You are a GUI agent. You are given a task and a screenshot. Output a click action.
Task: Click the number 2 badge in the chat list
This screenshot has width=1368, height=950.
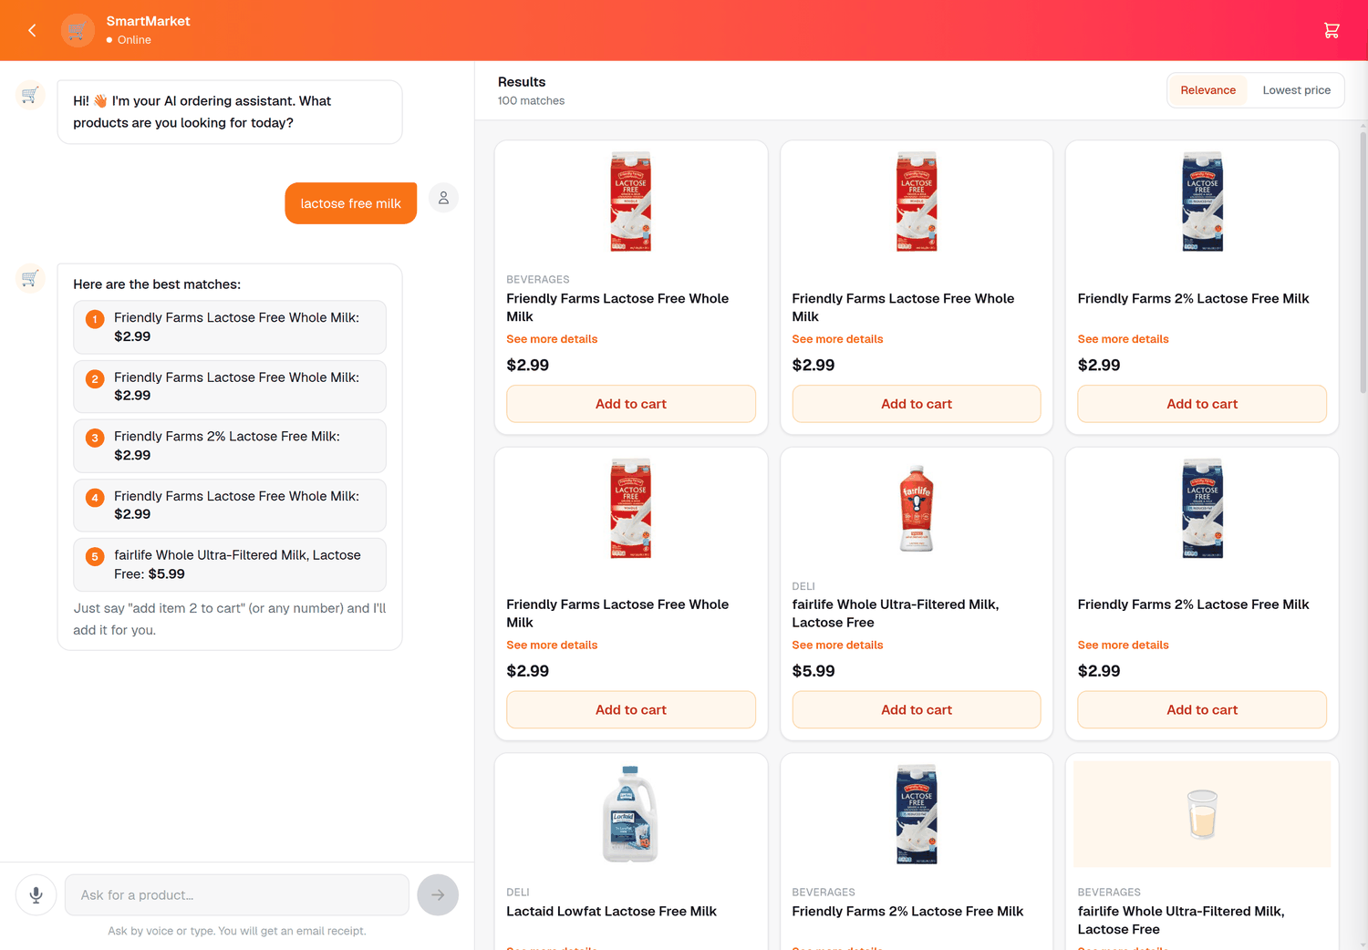(95, 379)
